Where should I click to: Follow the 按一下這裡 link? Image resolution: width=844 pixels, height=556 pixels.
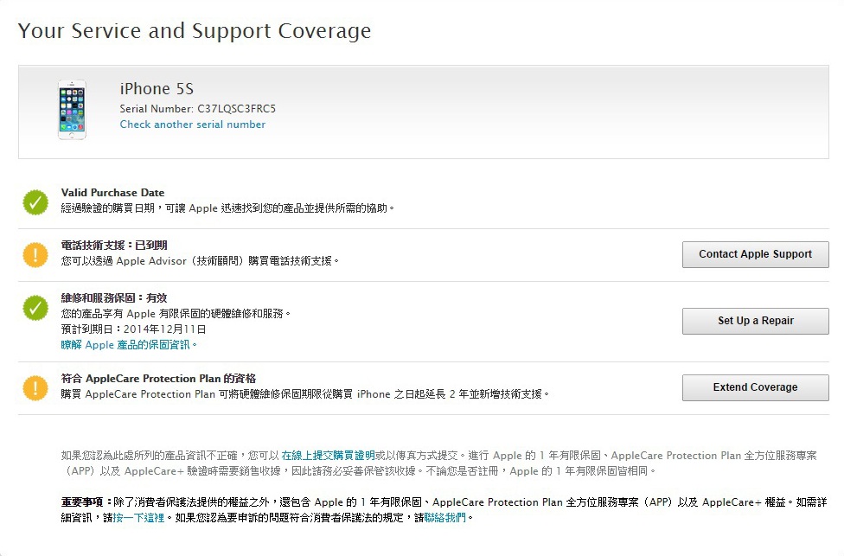point(139,518)
